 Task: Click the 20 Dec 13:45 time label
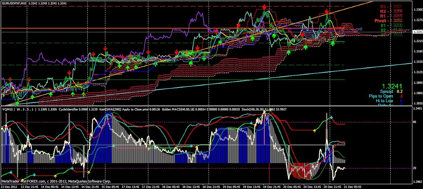pos(312,186)
